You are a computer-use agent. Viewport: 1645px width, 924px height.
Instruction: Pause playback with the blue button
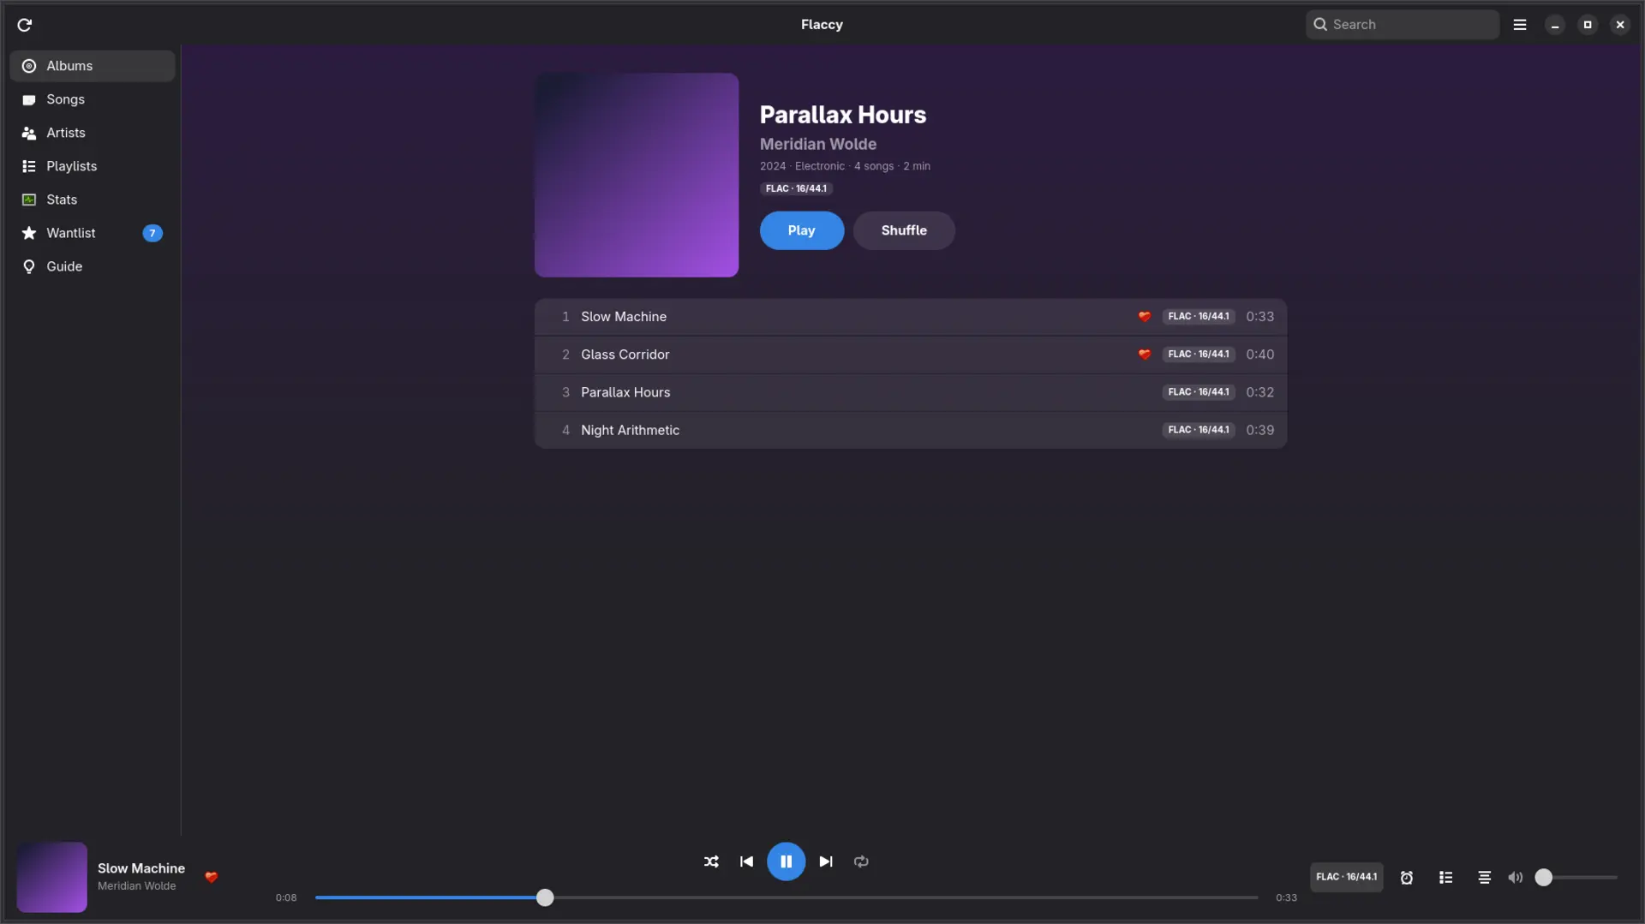786,861
